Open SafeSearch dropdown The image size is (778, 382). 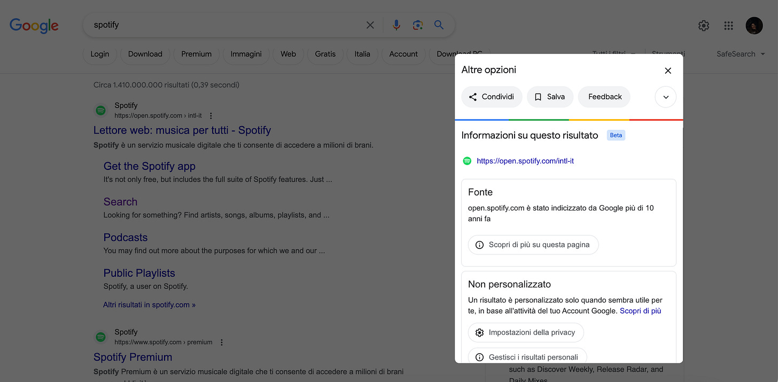pyautogui.click(x=741, y=54)
